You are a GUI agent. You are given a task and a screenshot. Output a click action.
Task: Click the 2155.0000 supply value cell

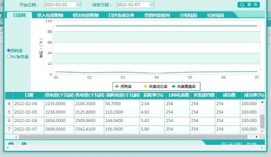click(59, 104)
